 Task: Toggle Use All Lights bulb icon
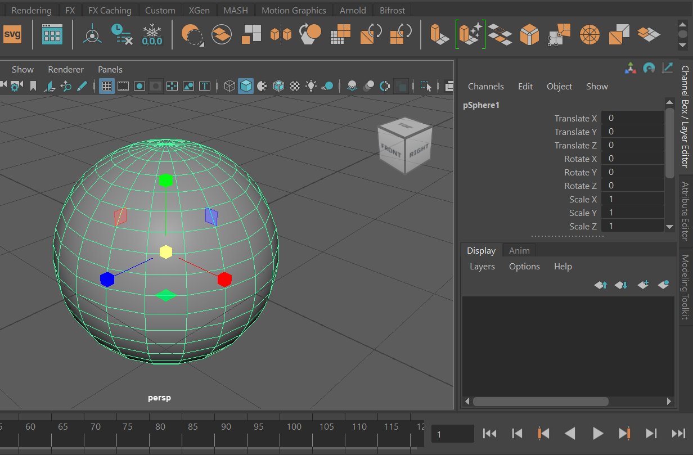coord(311,86)
